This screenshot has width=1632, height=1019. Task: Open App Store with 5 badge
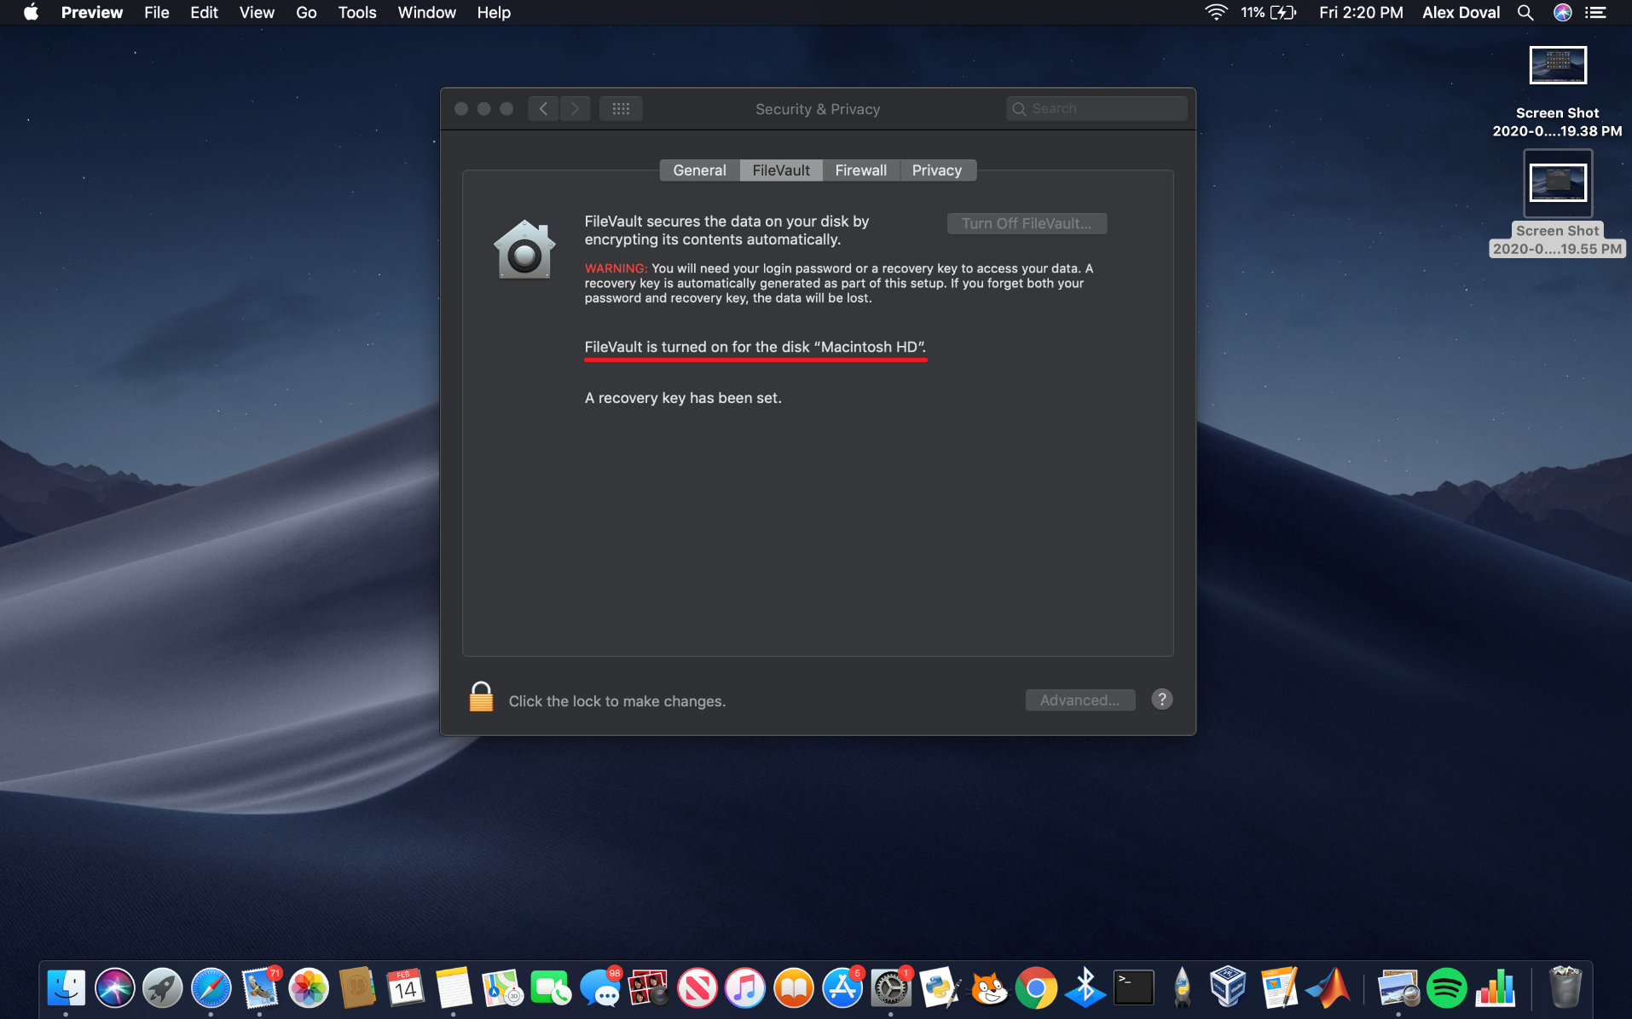(842, 988)
